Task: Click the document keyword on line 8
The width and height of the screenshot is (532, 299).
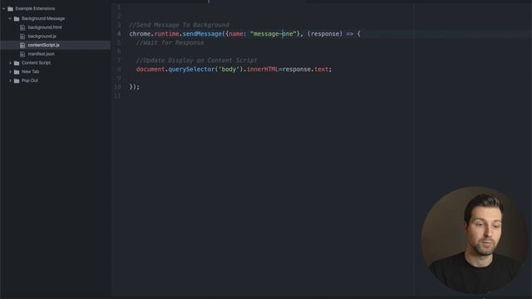Action: (150, 69)
